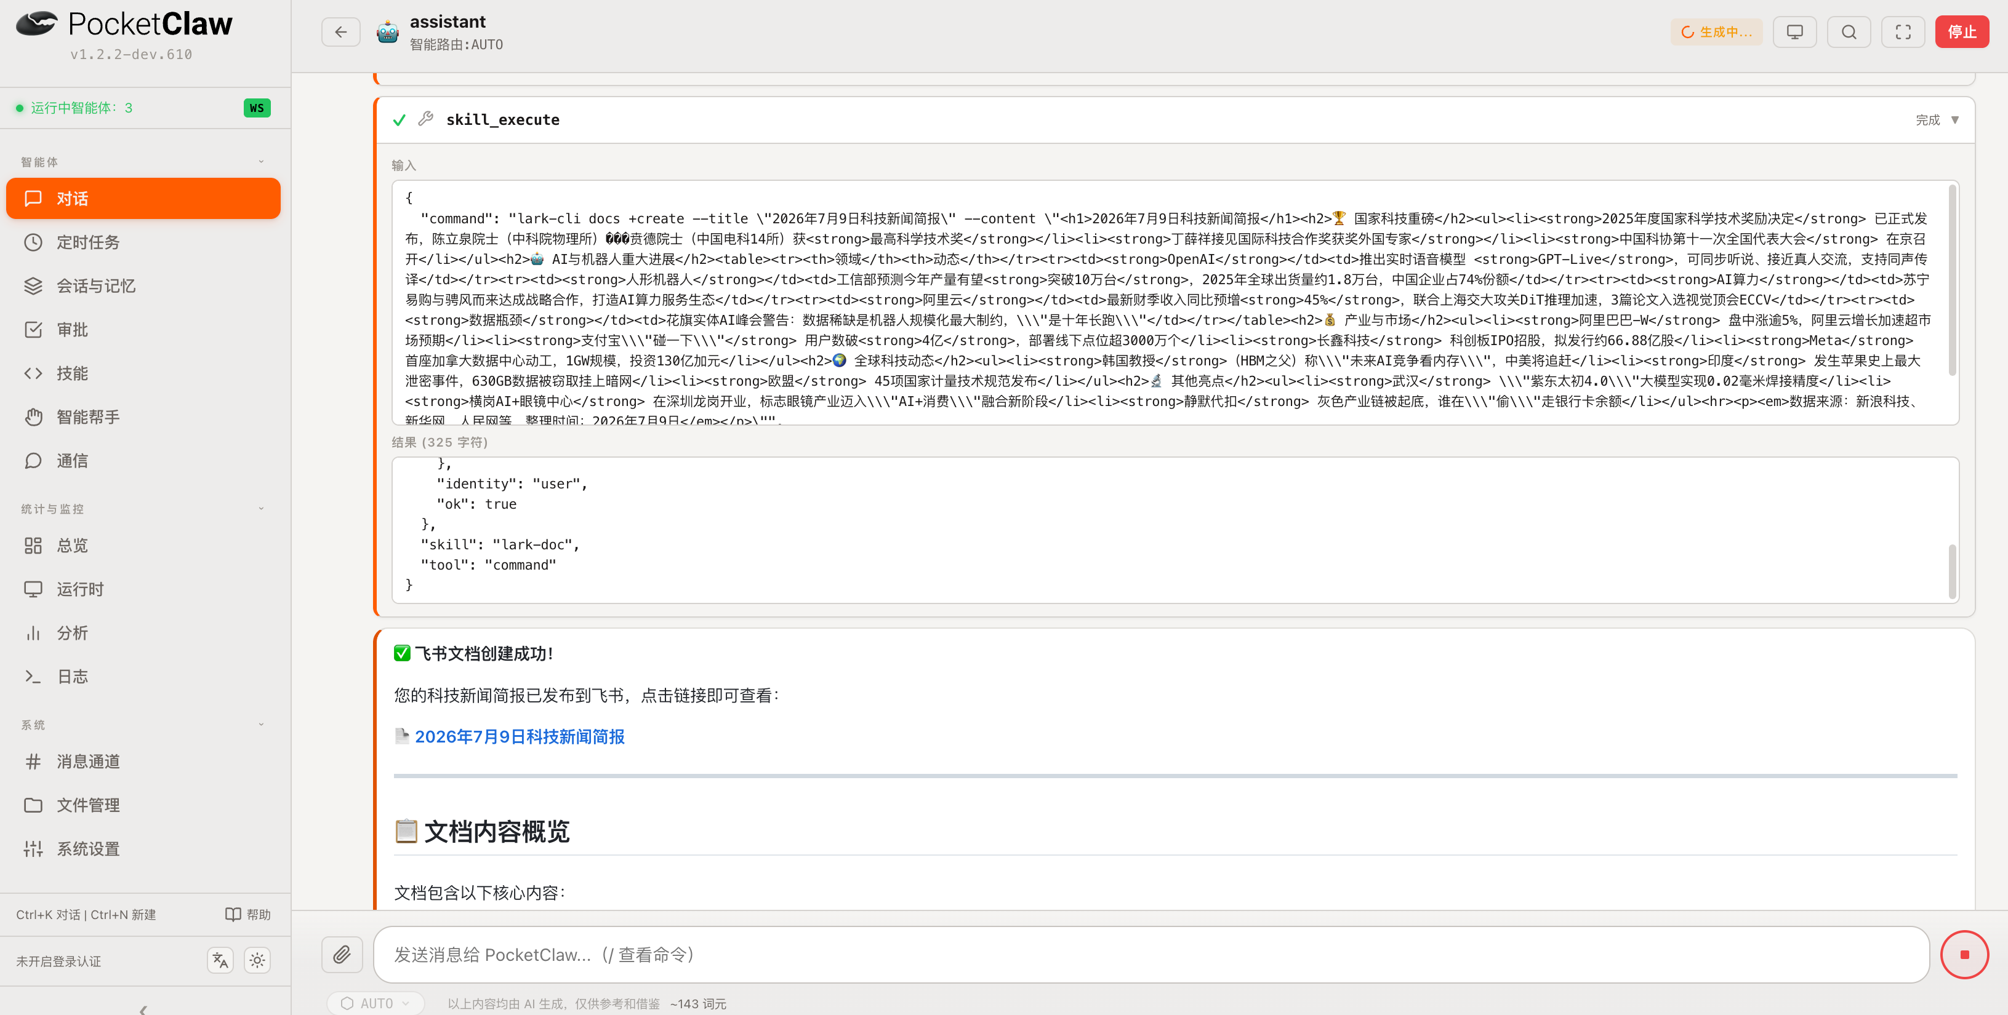Open the 对话 menu item
2008x1015 pixels.
(x=143, y=198)
